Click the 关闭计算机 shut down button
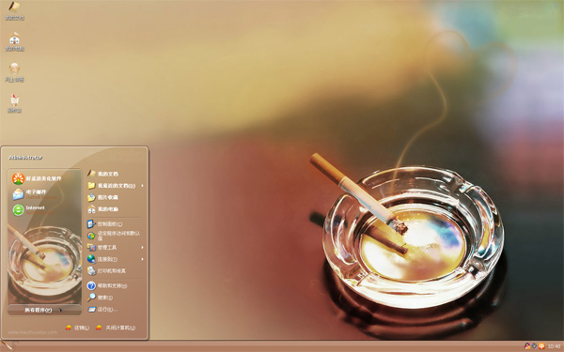Screen dimensions: 564x352 pyautogui.click(x=116, y=328)
